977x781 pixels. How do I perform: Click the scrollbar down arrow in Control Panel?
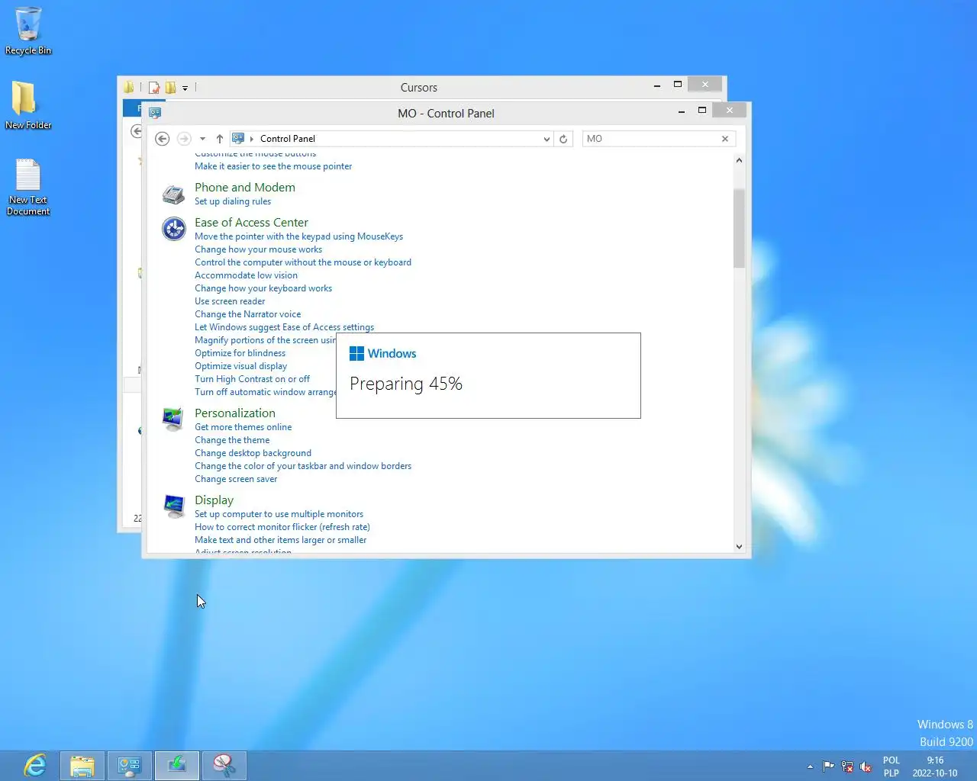point(739,546)
